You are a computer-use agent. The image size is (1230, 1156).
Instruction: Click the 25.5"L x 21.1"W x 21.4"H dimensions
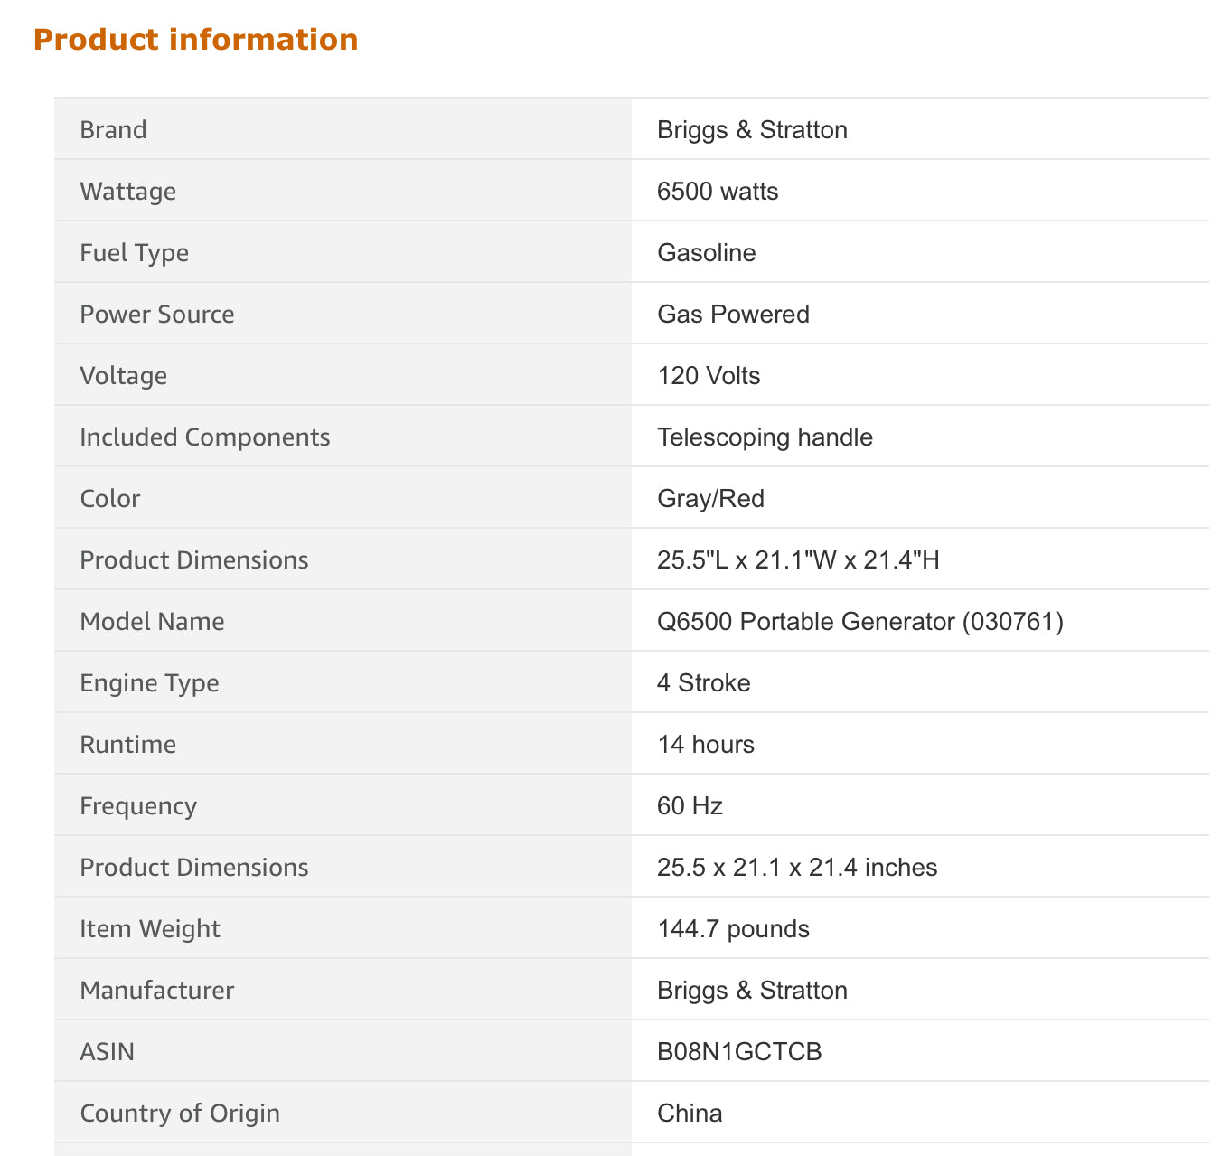(798, 560)
